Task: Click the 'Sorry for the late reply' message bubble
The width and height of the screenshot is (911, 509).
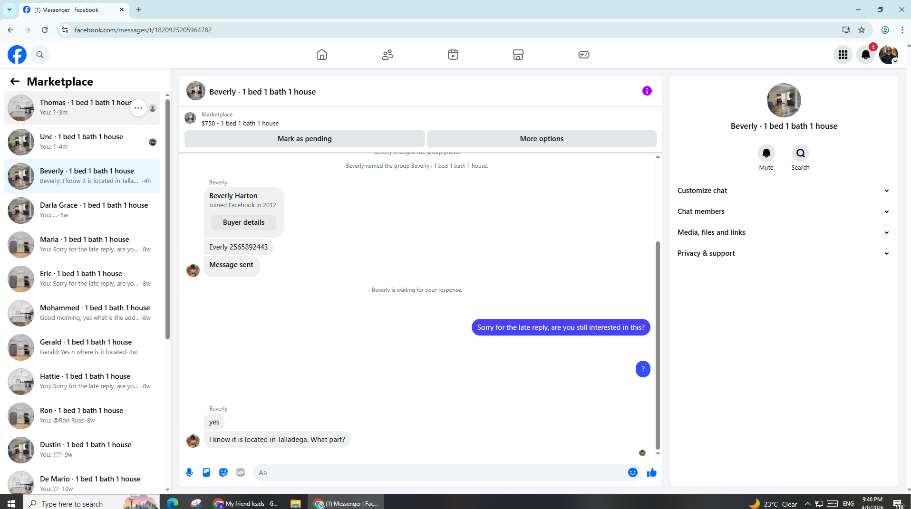Action: coord(561,327)
